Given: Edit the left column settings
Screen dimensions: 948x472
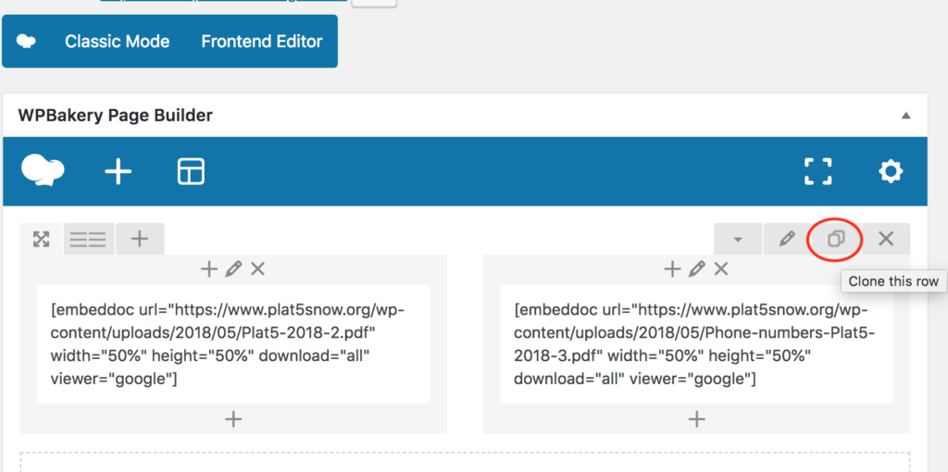Looking at the screenshot, I should tap(233, 269).
